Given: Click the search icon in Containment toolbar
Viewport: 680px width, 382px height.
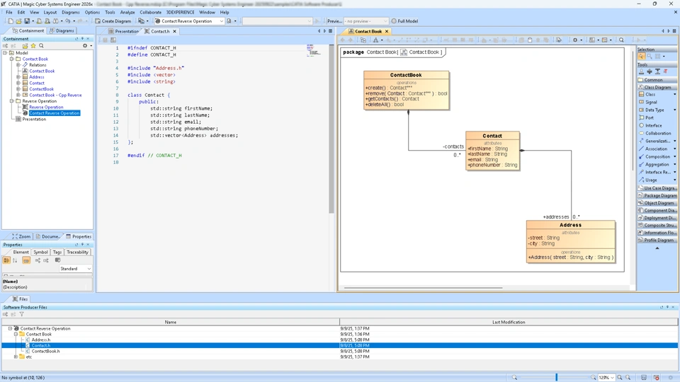Looking at the screenshot, I should click(41, 46).
